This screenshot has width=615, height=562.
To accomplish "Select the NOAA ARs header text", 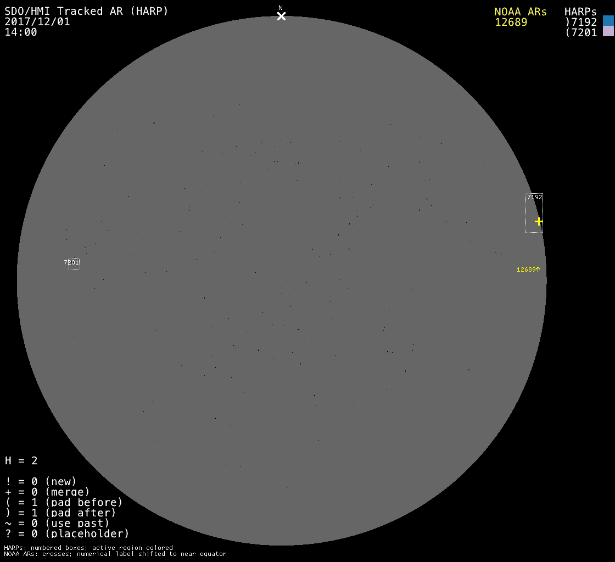I will [520, 12].
